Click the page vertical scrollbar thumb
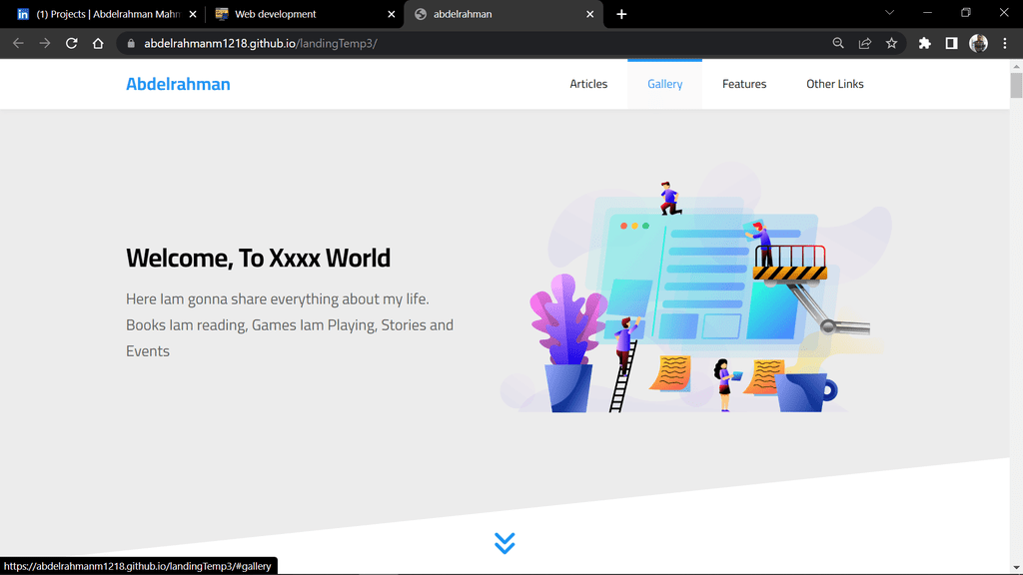1023x575 pixels. point(1016,86)
